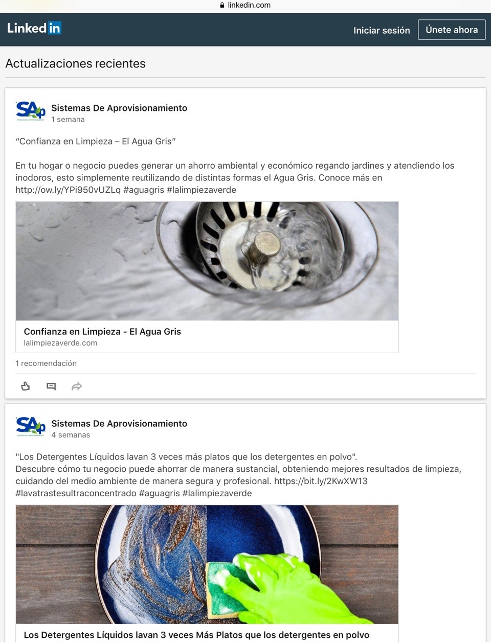Open SAp company logo on second post

point(31,426)
